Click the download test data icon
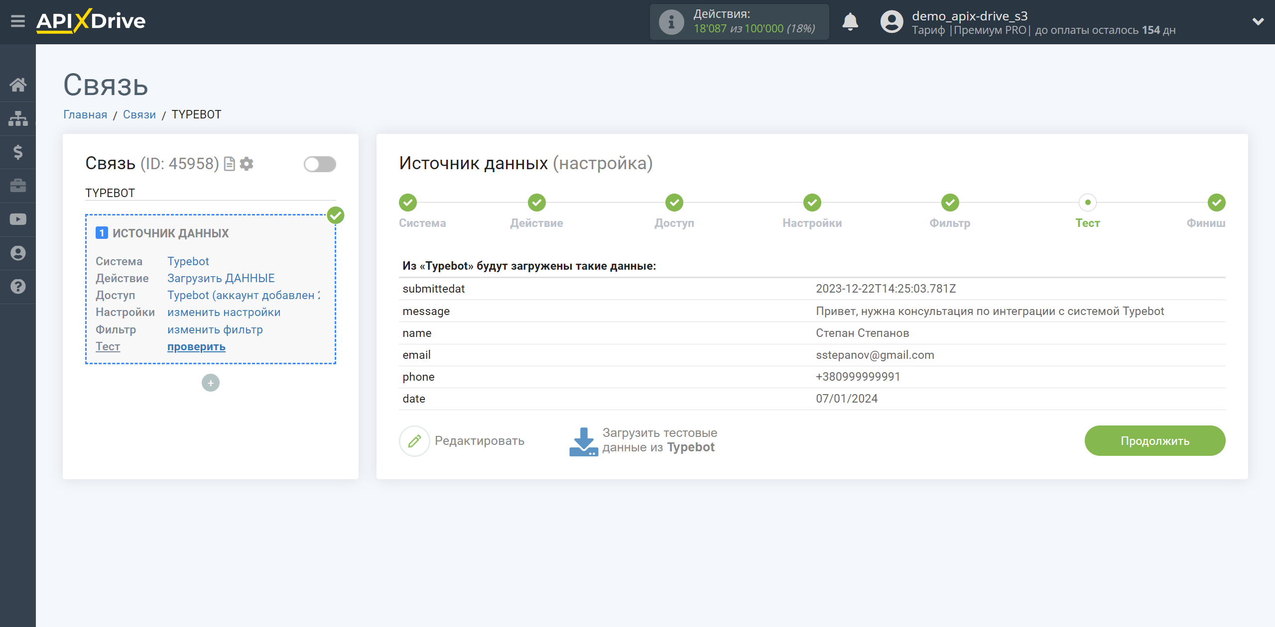This screenshot has height=627, width=1275. tap(583, 441)
